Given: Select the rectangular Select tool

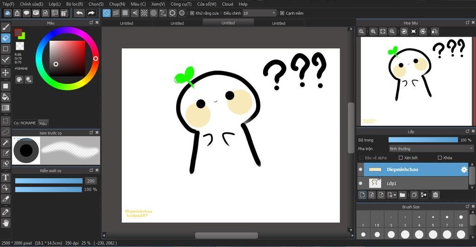Looking at the screenshot, I should (6, 121).
